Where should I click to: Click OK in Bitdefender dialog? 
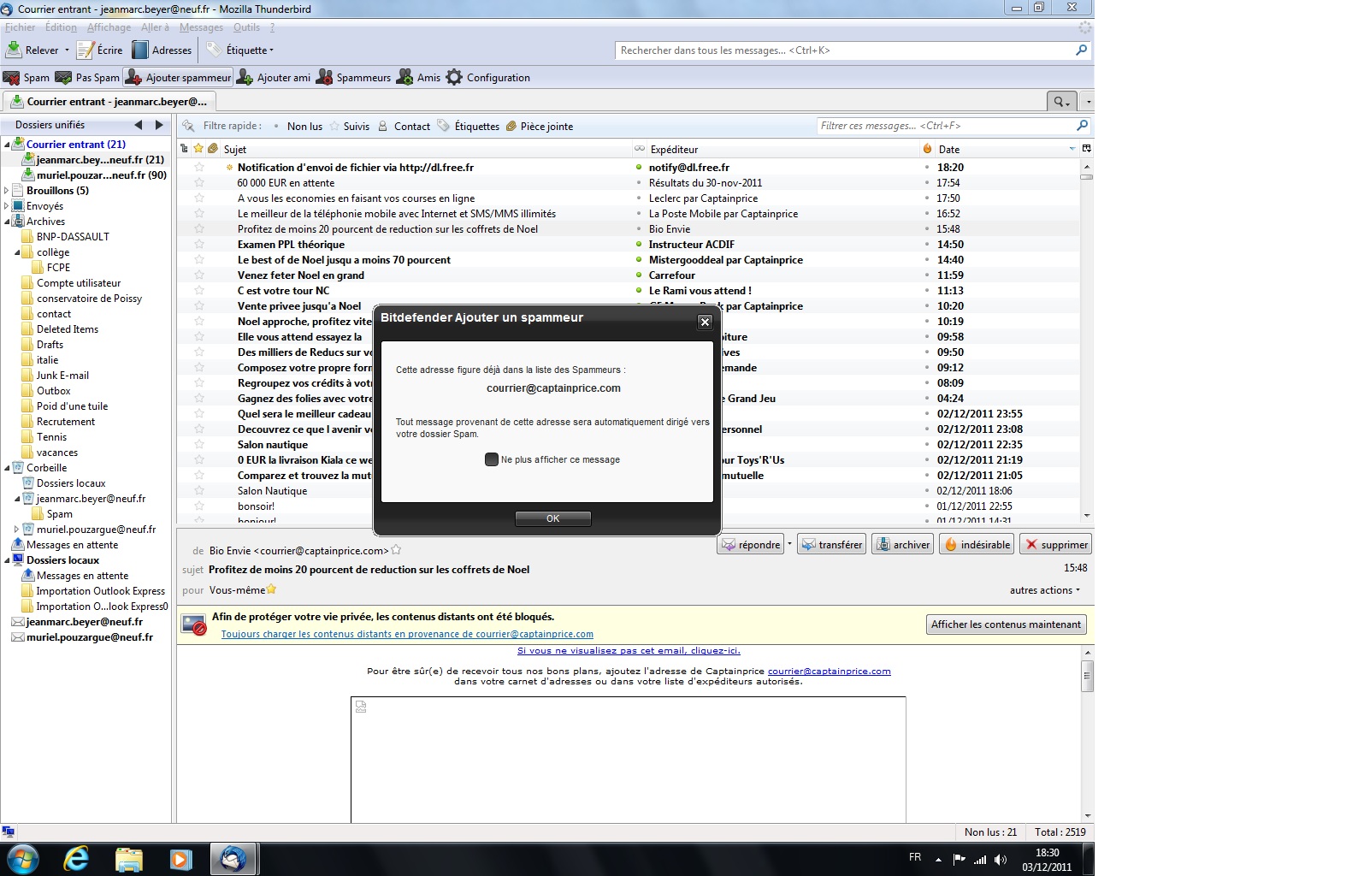point(553,518)
